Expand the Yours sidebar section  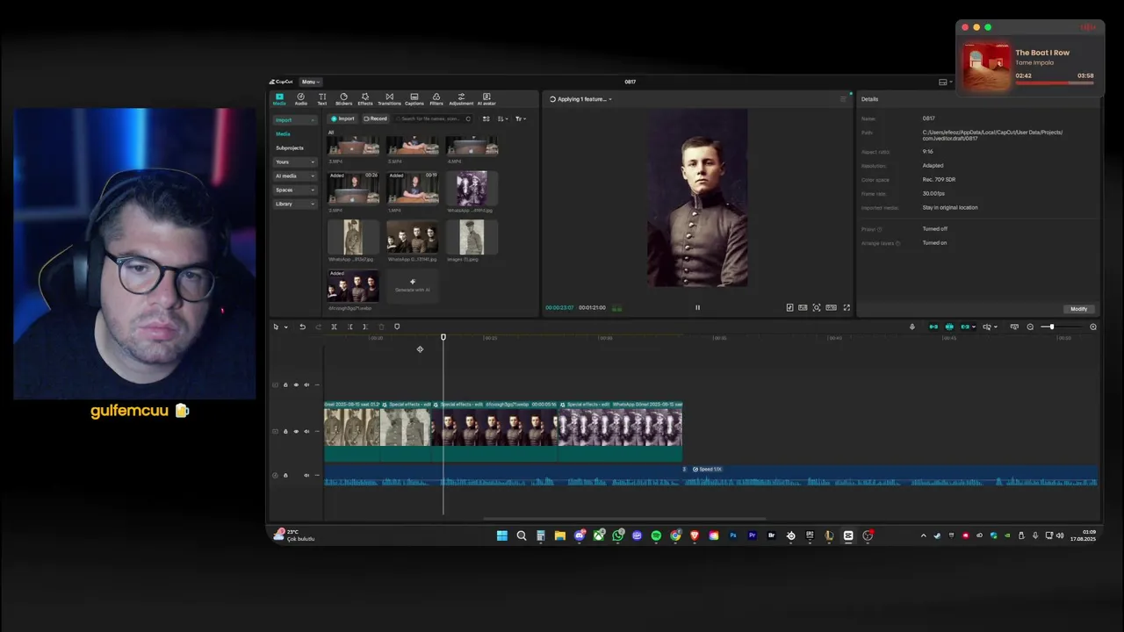tap(295, 162)
